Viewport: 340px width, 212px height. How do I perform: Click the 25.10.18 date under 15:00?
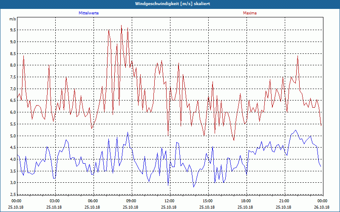207,207
